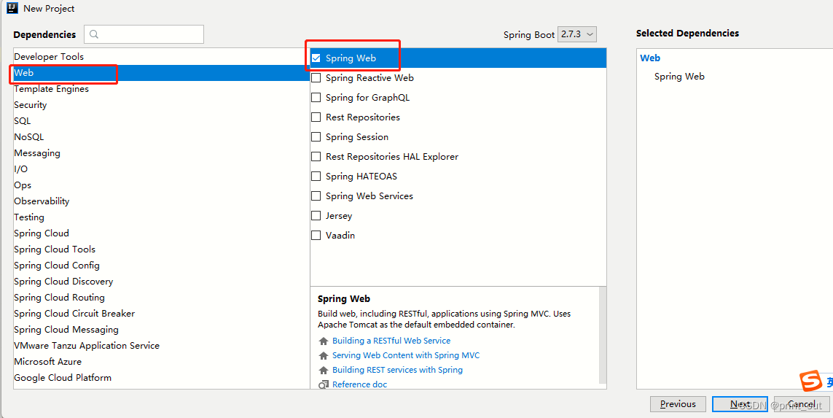Screen dimensions: 833x418
Task: Select Spring Cloud Circuit Breaker category
Action: [162, 313]
